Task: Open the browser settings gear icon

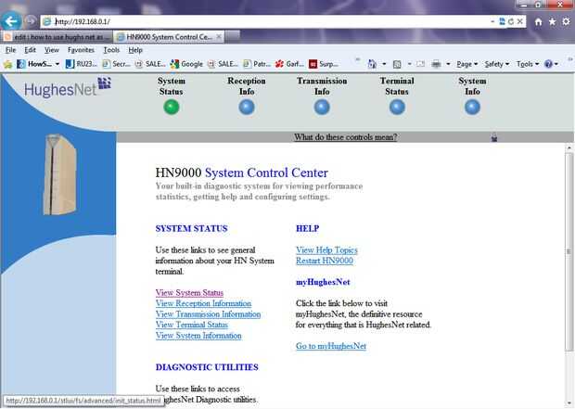Action: (x=567, y=21)
